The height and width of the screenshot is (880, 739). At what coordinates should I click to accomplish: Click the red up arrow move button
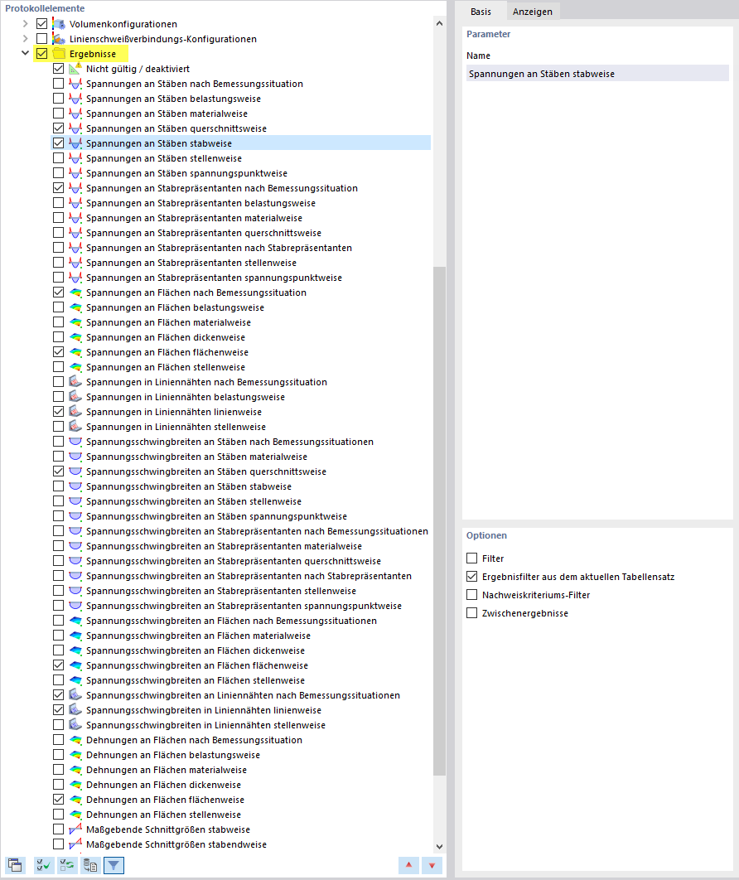pyautogui.click(x=408, y=865)
